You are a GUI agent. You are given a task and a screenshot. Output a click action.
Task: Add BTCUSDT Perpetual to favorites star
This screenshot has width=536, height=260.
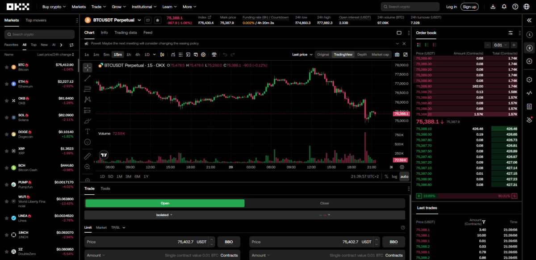coord(158,20)
